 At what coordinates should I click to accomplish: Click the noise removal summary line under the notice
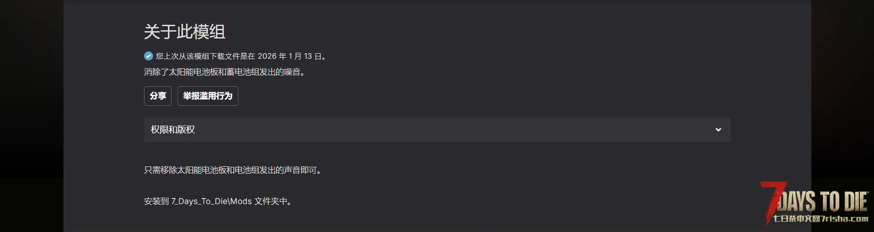225,72
